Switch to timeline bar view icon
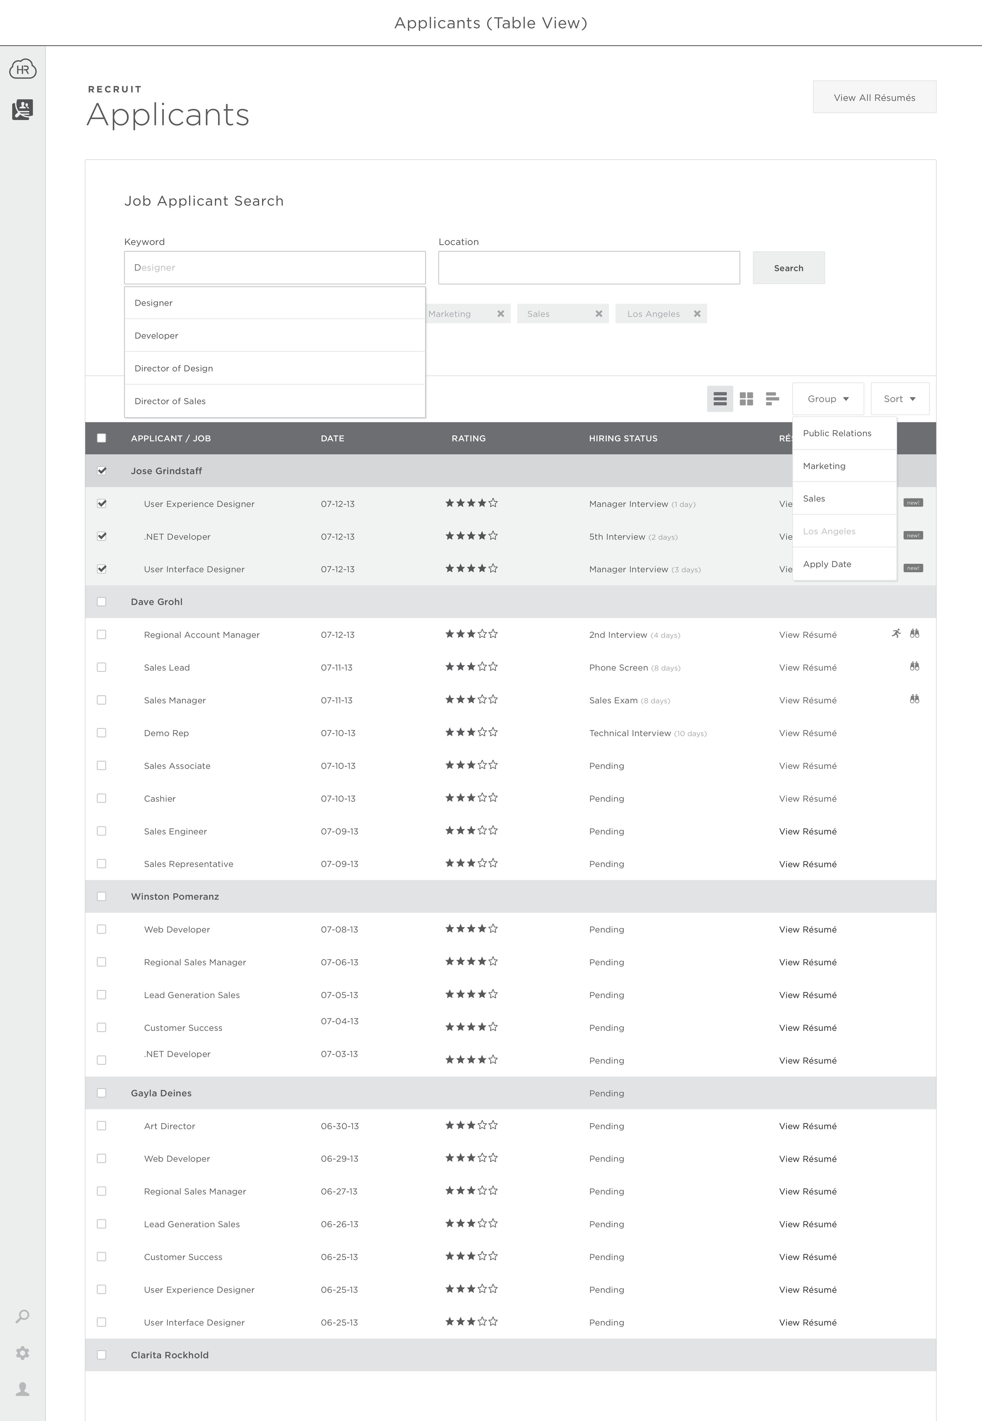This screenshot has width=982, height=1421. click(x=773, y=399)
